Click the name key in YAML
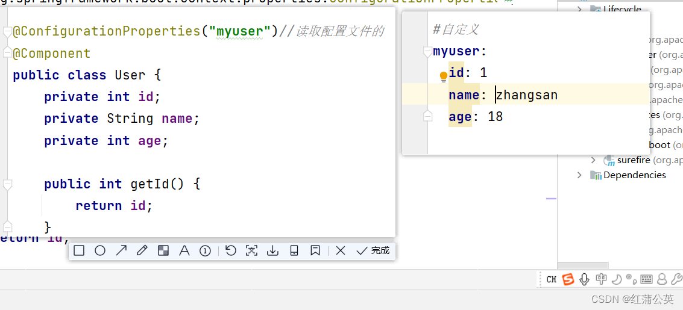Viewport: 683px width, 310px height. point(464,95)
